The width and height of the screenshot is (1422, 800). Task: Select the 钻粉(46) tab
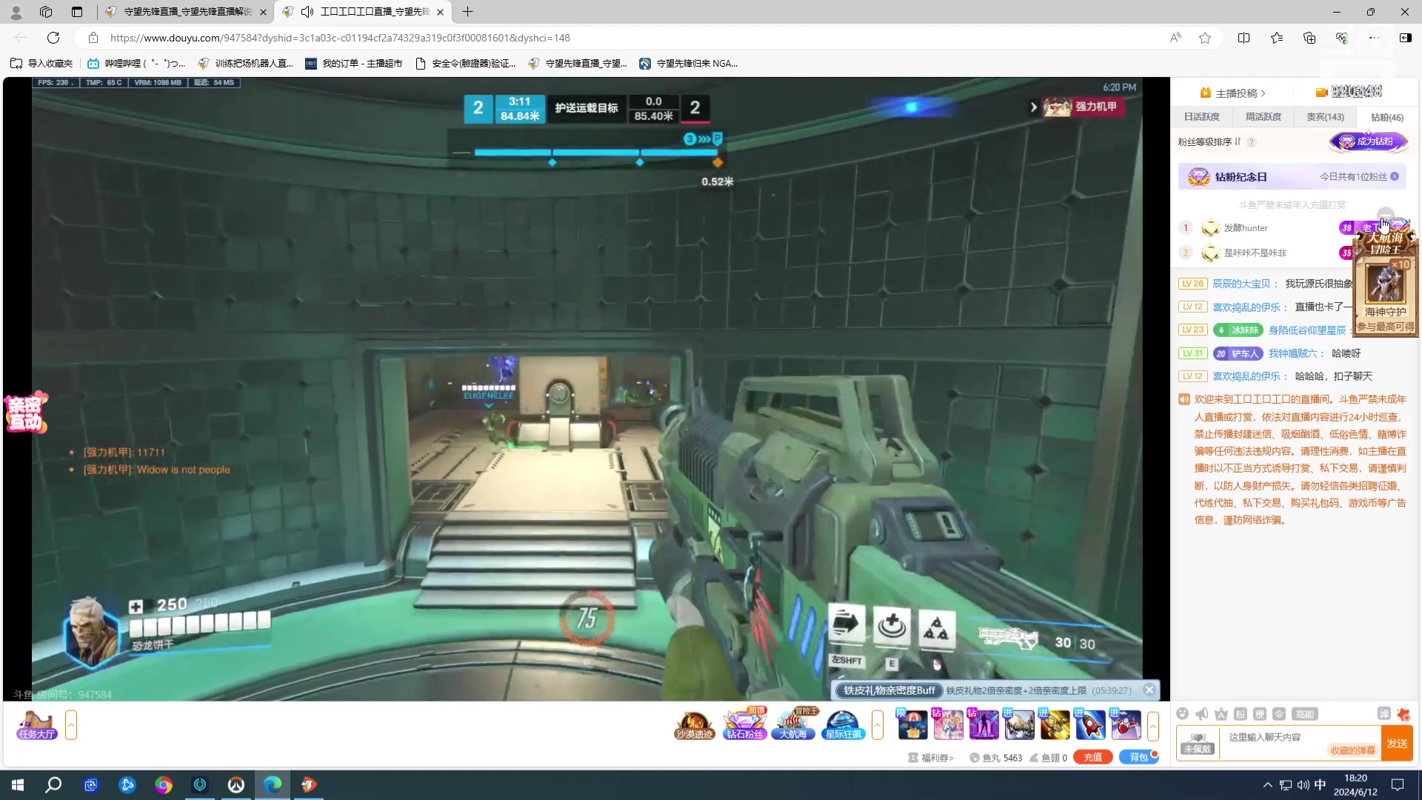pos(1386,117)
